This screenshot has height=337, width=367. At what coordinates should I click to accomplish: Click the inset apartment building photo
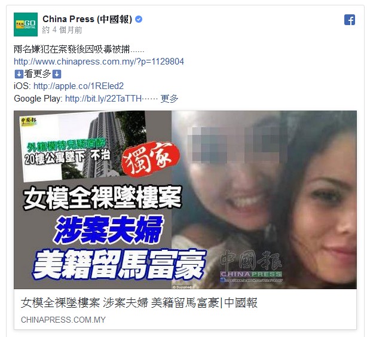point(84,146)
